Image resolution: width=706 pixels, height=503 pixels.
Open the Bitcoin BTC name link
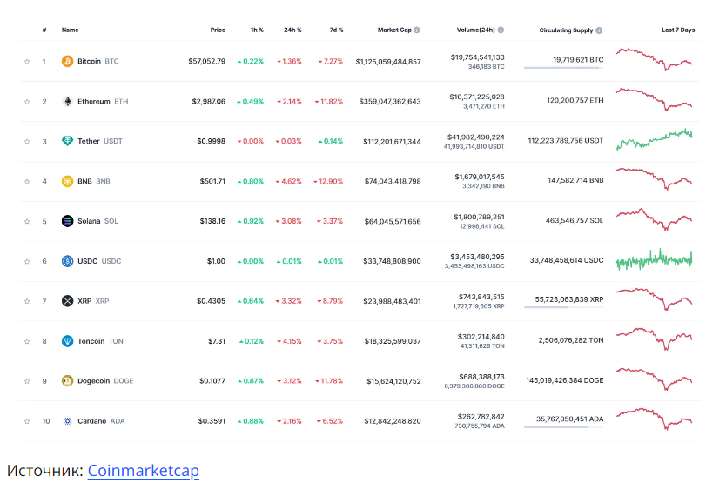click(98, 61)
